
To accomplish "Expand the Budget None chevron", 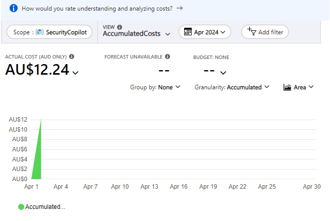I will (223, 73).
